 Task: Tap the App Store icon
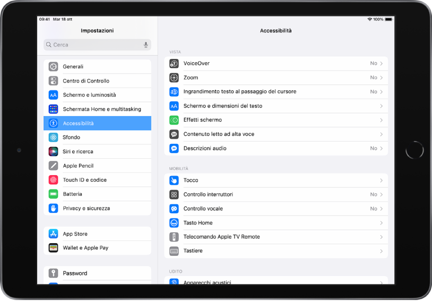53,234
